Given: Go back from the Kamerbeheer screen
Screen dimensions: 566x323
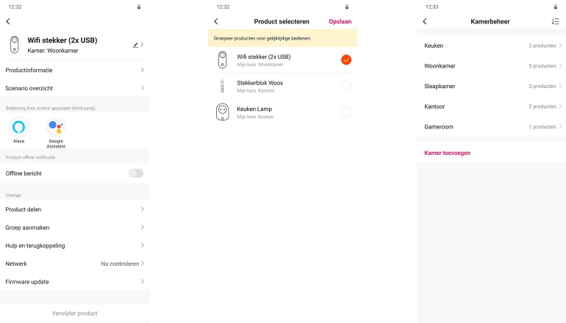Looking at the screenshot, I should click(x=425, y=21).
